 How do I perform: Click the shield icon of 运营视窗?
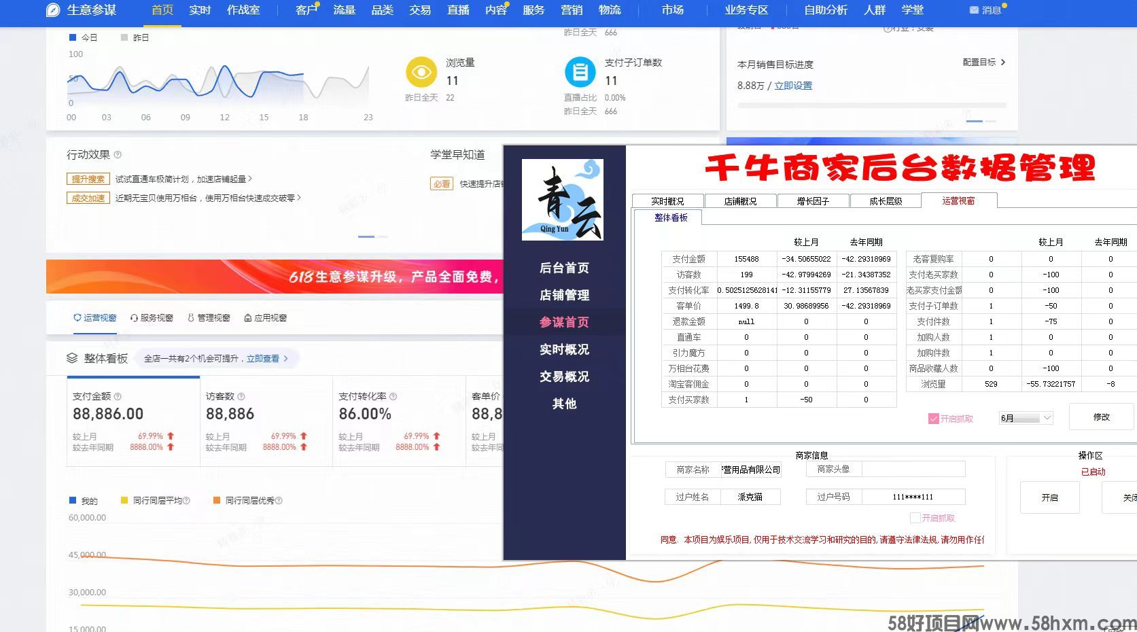[77, 317]
